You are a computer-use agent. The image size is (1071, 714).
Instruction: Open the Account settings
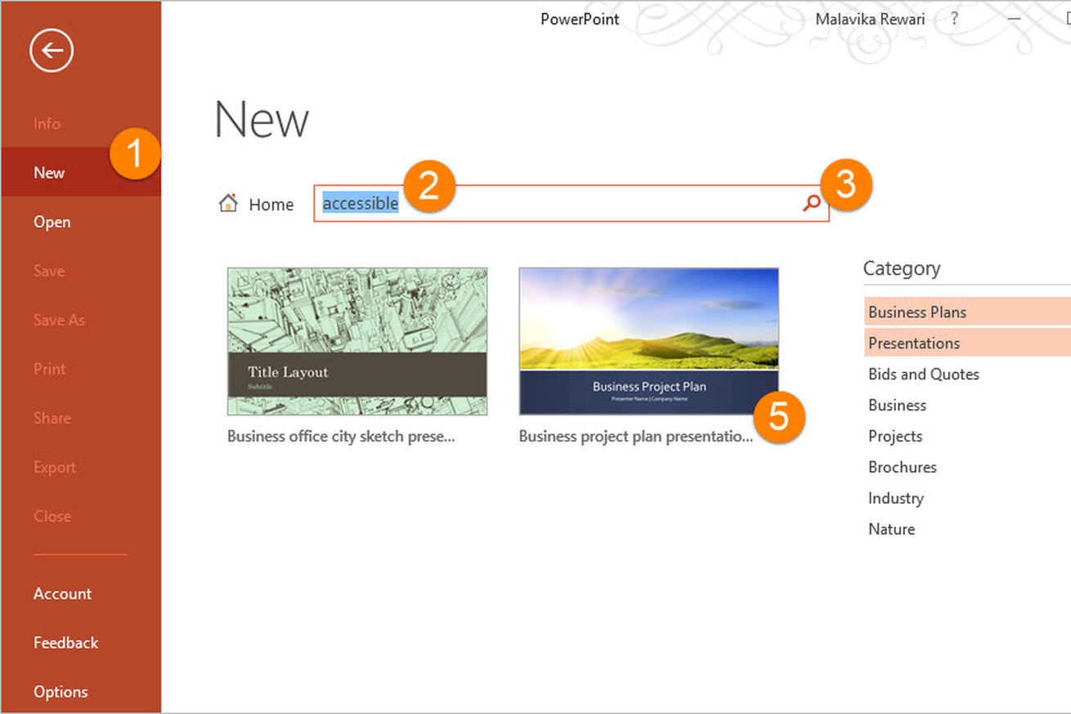coord(62,594)
